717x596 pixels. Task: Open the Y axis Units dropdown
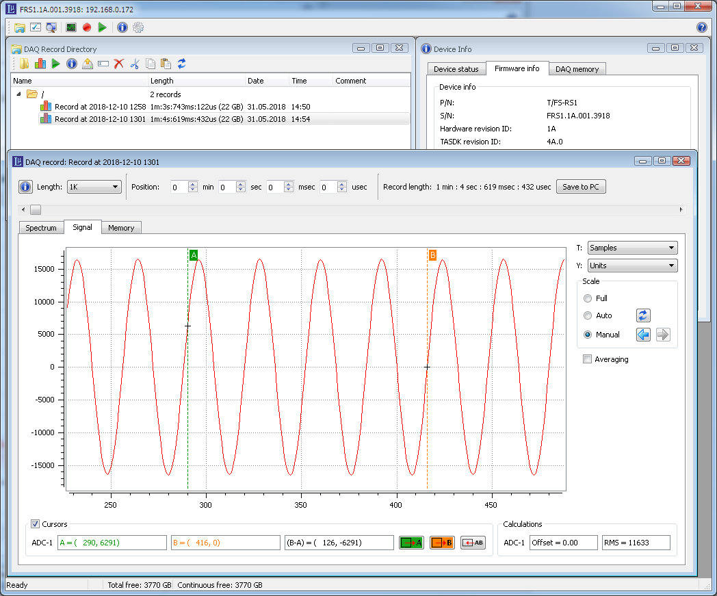(x=632, y=265)
